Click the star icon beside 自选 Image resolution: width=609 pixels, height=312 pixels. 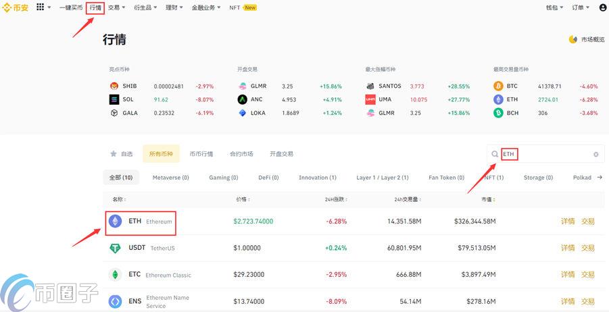pyautogui.click(x=114, y=154)
